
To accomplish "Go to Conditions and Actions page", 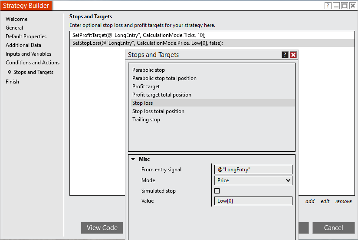I will (x=33, y=63).
